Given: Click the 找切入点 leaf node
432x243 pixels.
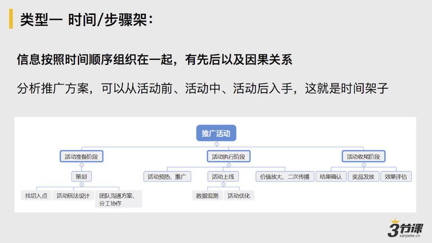Looking at the screenshot, I should 36,196.
